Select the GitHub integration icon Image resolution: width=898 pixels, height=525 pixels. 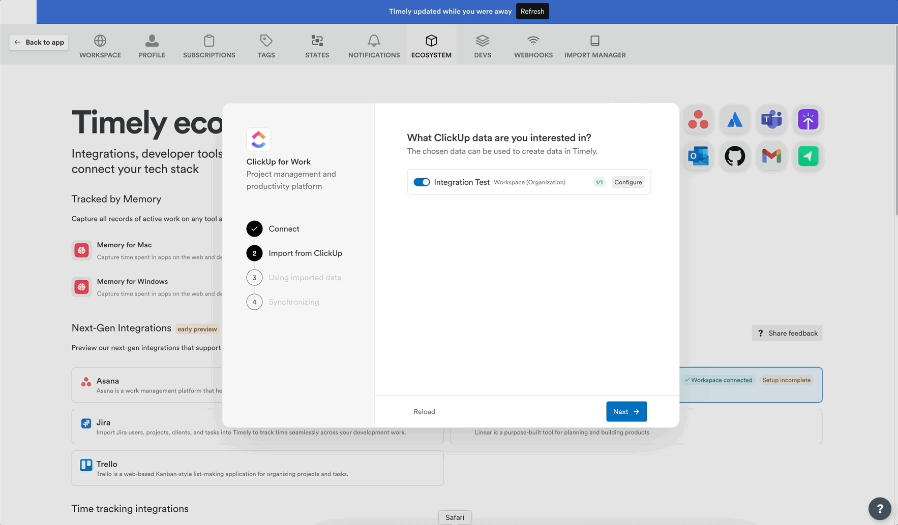(x=735, y=156)
